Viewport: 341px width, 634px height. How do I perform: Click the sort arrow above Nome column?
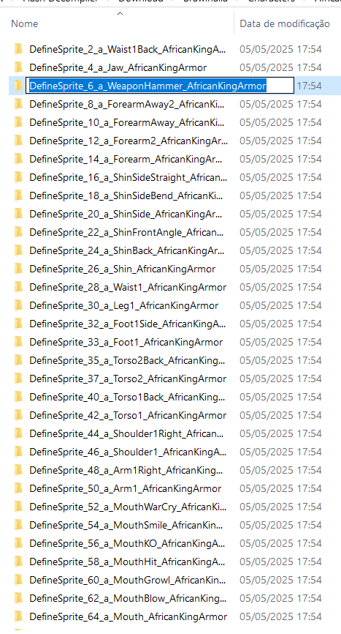(x=120, y=14)
